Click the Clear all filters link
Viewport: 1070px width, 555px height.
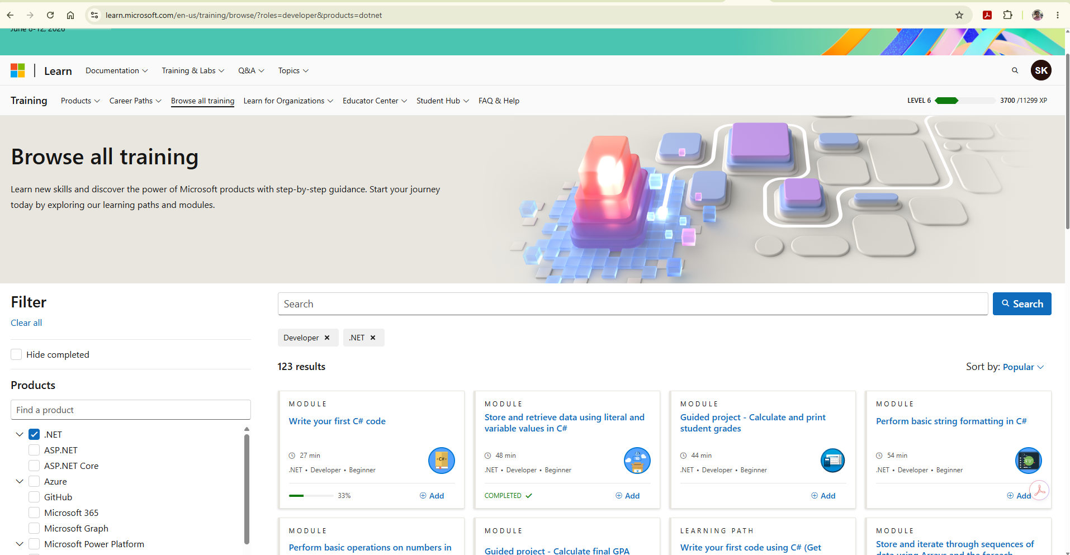tap(26, 322)
